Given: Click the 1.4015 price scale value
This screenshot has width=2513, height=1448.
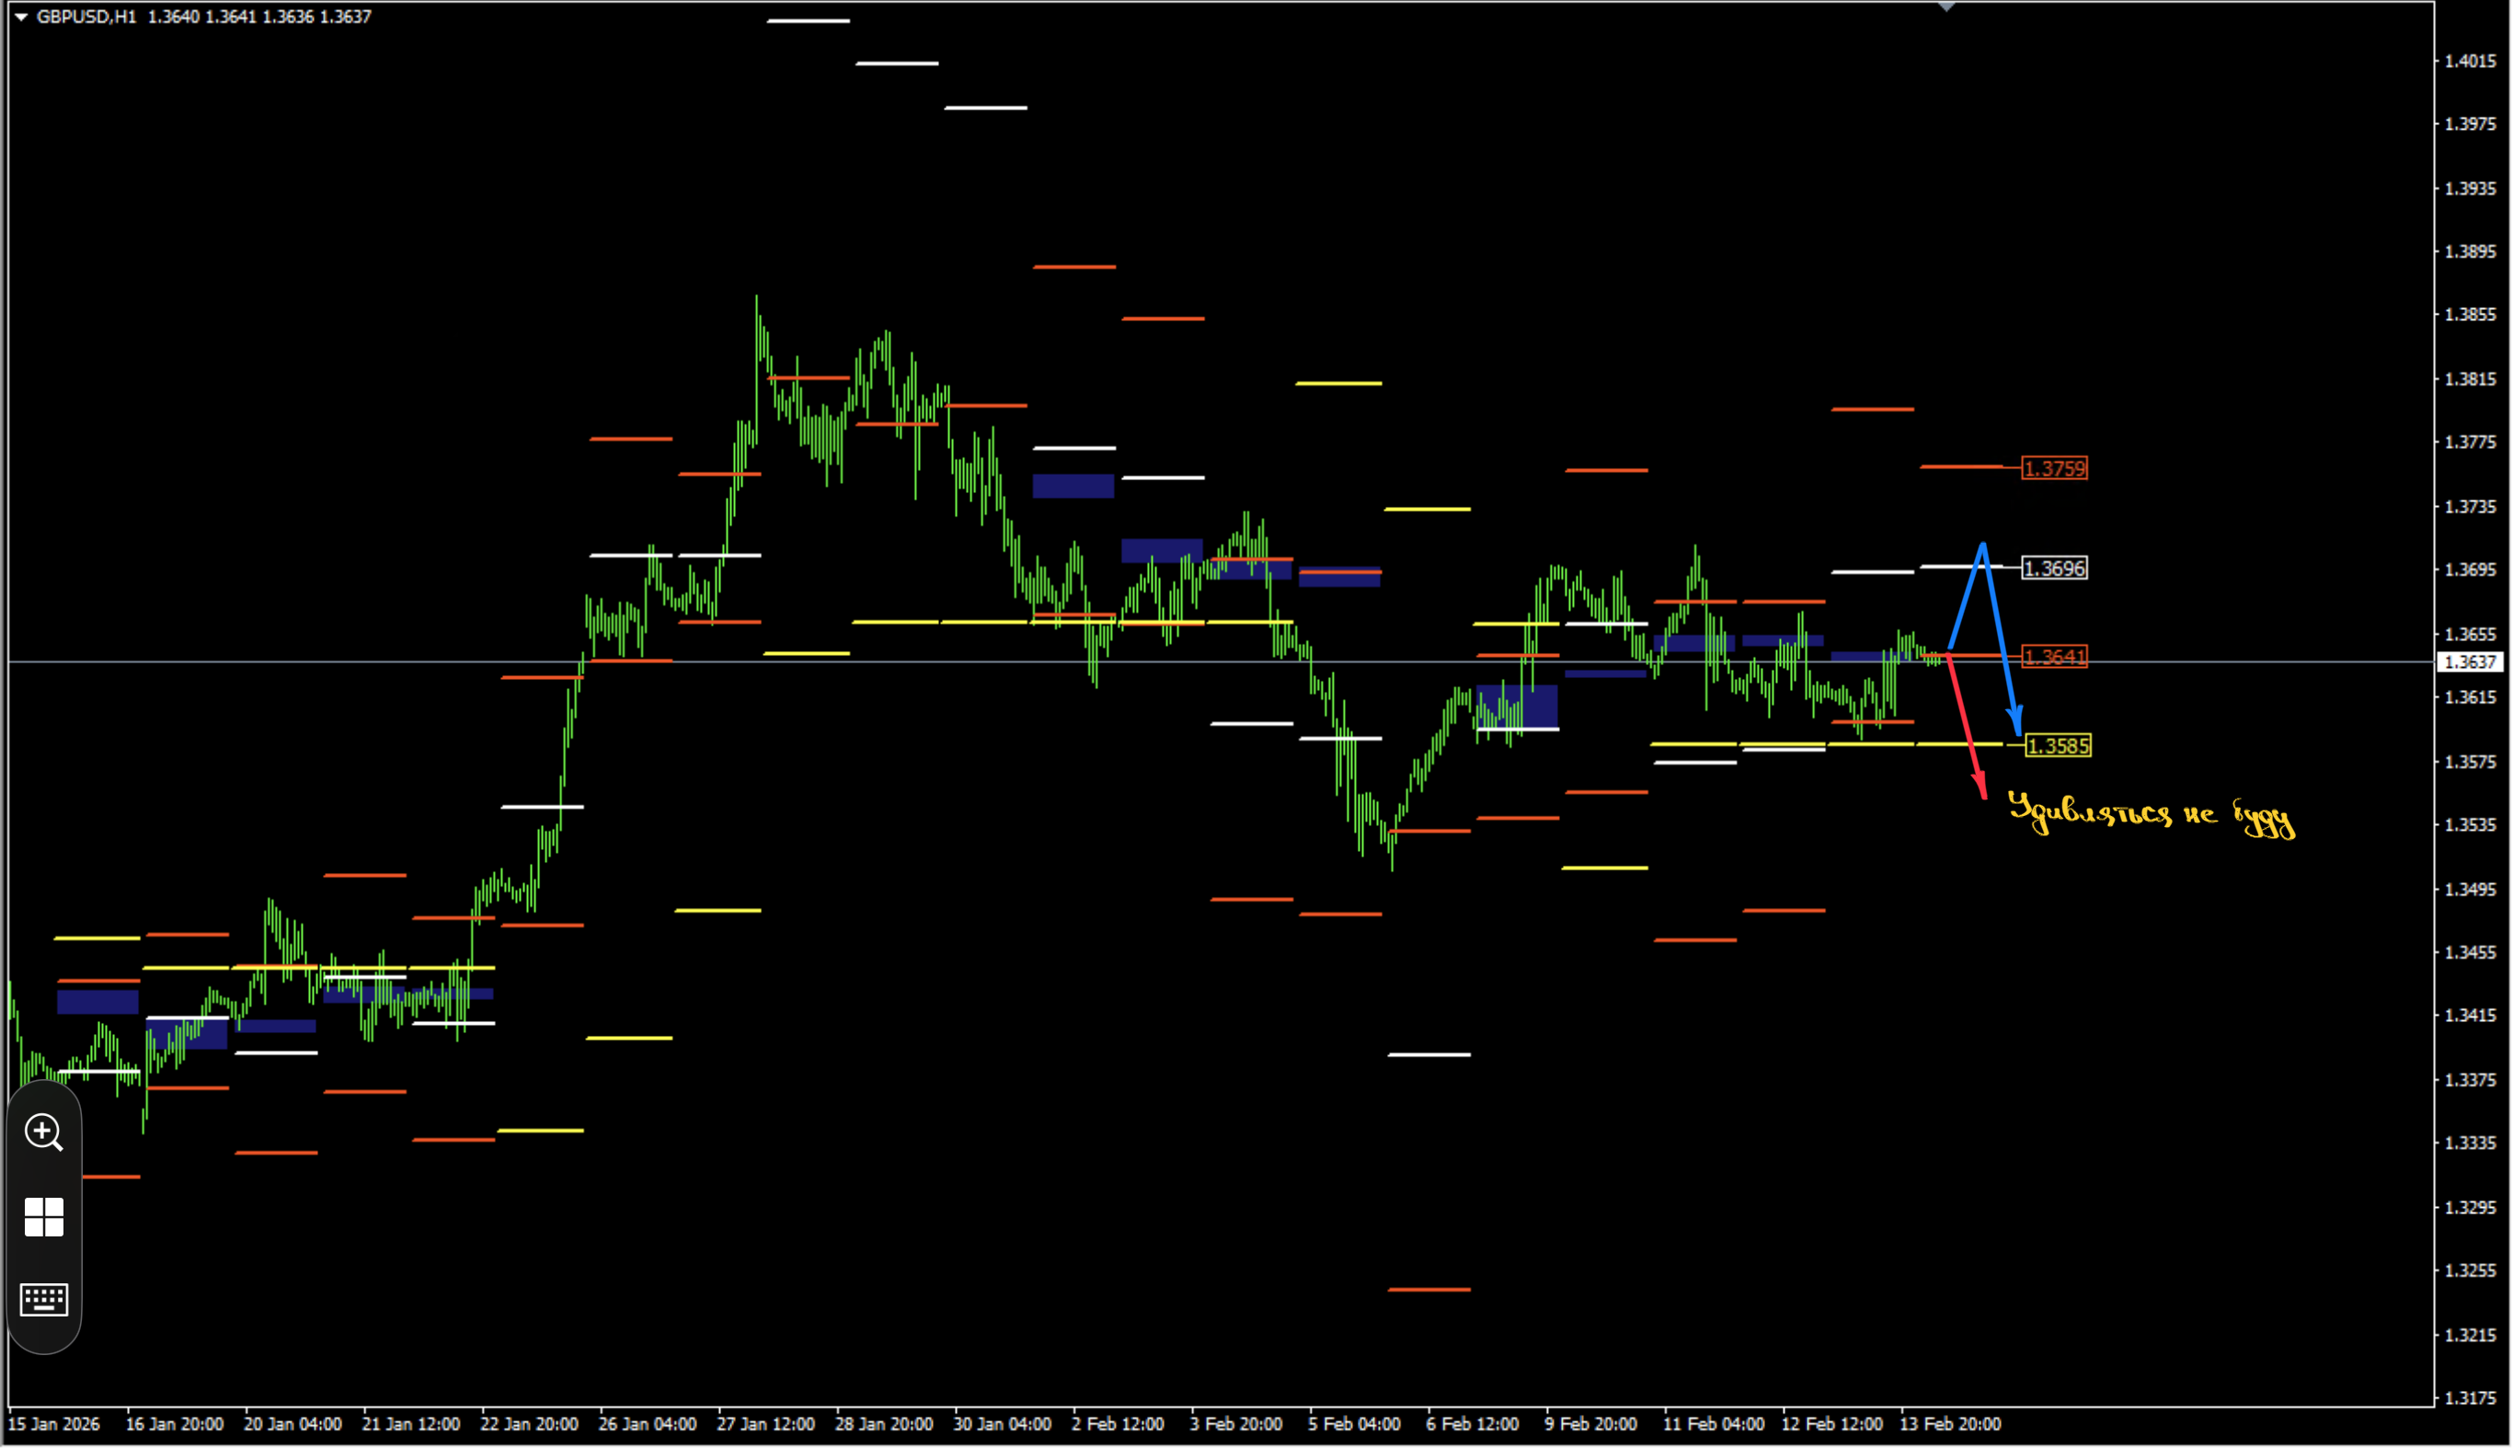Looking at the screenshot, I should [x=2471, y=62].
